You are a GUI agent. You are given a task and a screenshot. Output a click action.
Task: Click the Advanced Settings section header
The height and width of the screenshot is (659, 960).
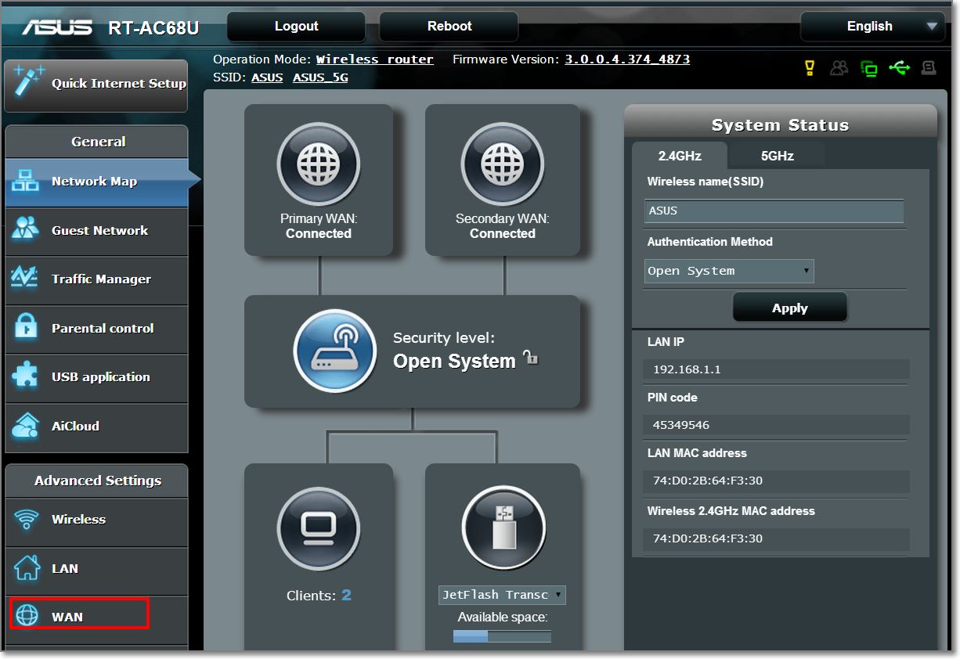[x=97, y=481]
